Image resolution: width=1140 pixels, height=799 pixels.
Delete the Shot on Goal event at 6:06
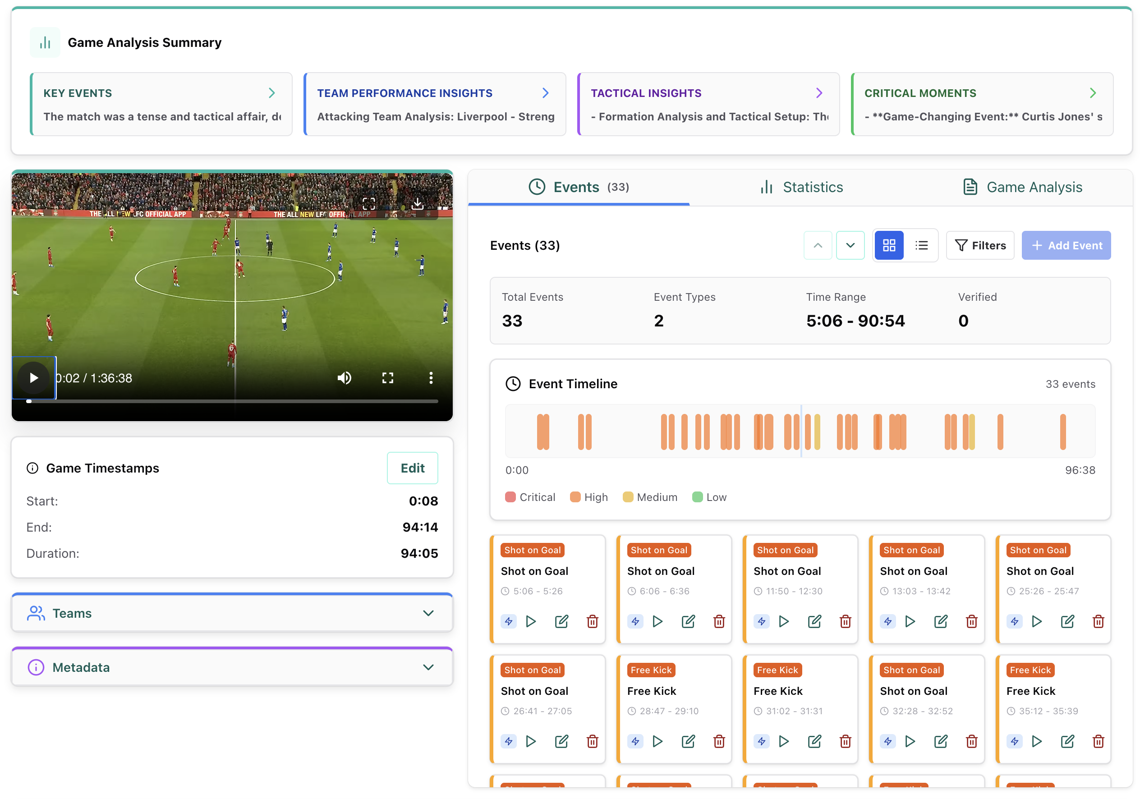pos(719,621)
